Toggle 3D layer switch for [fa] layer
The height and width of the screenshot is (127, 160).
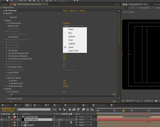click(x=71, y=123)
